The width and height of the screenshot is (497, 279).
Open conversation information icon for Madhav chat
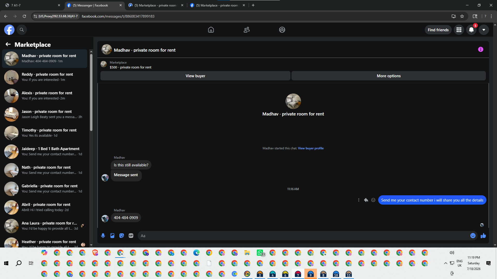click(481, 49)
